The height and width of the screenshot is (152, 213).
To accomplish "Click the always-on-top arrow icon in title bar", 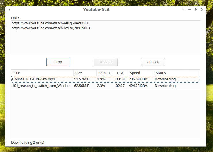I will pos(183,9).
